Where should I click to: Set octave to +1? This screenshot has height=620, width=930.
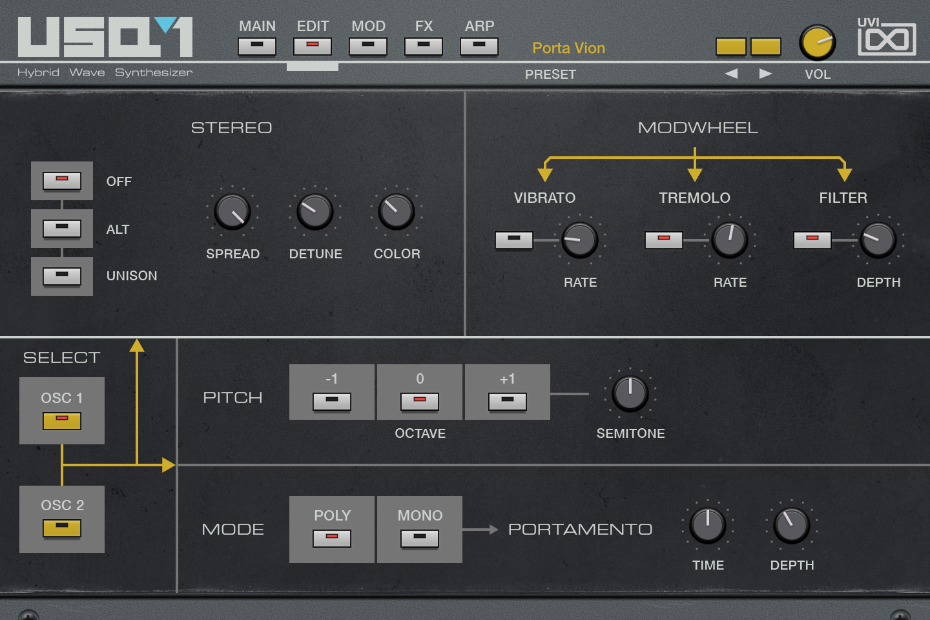pyautogui.click(x=508, y=402)
